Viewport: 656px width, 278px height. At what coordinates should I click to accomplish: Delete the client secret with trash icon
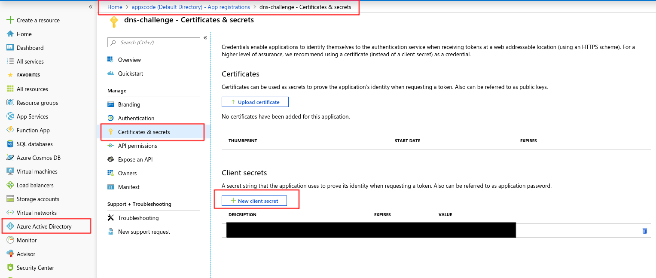[644, 231]
